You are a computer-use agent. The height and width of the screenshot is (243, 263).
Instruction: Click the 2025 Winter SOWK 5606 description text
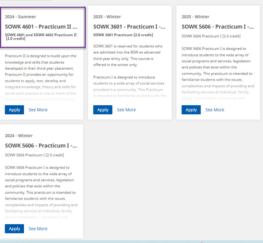coord(218,73)
